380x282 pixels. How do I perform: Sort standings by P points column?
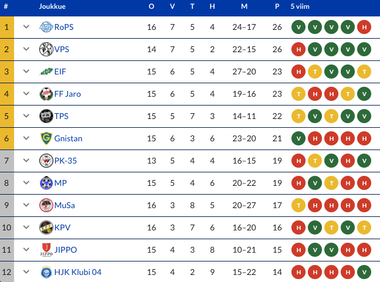tap(277, 6)
